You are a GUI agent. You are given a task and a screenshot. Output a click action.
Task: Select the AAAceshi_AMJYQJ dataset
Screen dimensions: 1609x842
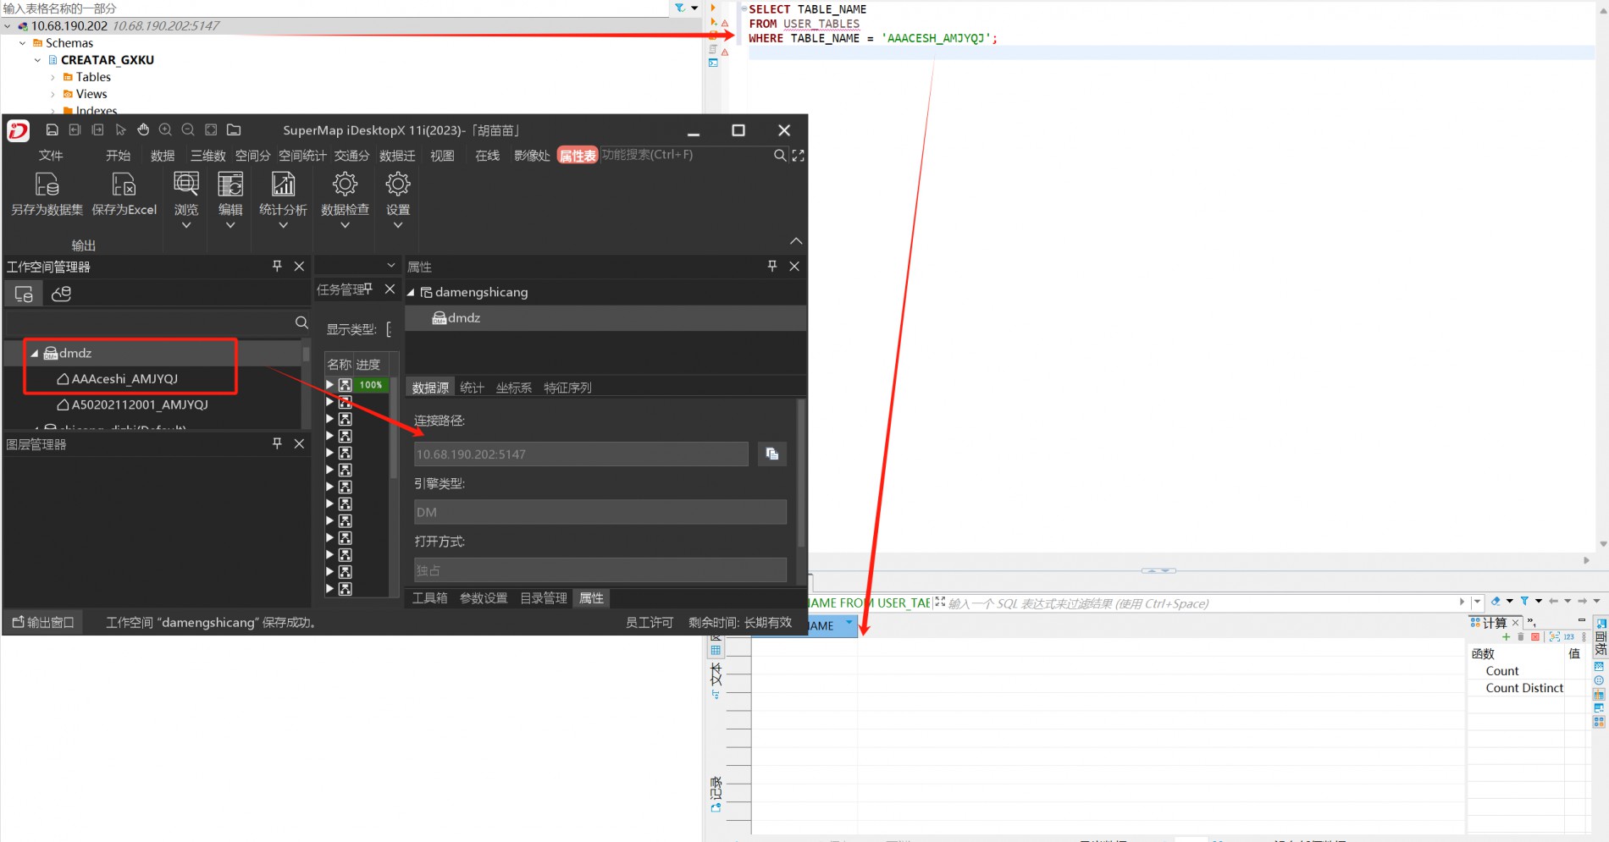[124, 378]
